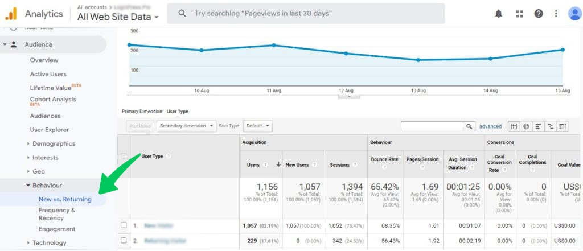Click the Plot Rows button
The image size is (583, 251).
tap(140, 126)
